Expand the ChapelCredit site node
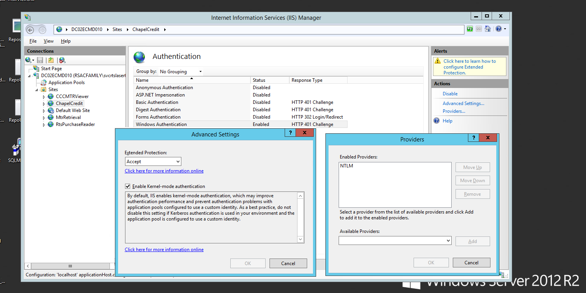Viewport: 586px width, 293px height. point(44,103)
